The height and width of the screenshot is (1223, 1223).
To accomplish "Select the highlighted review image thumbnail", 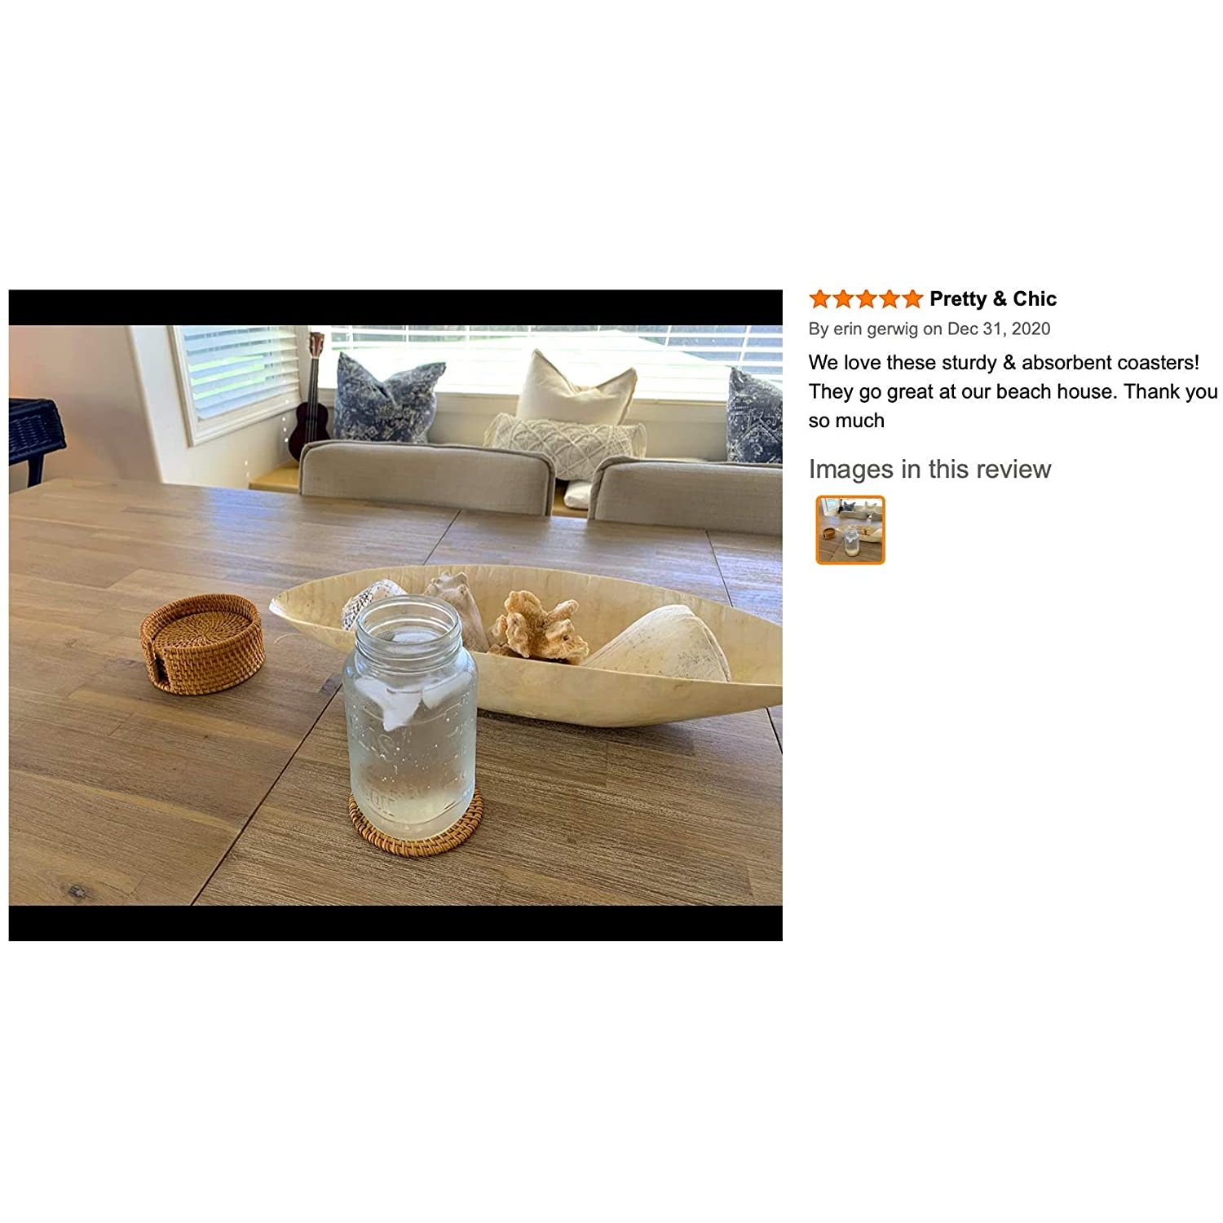I will click(850, 530).
